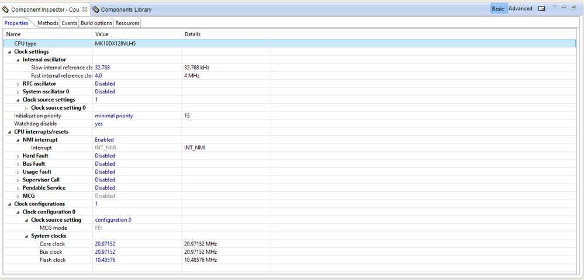Open the view menu triangle icon

click(x=555, y=6)
